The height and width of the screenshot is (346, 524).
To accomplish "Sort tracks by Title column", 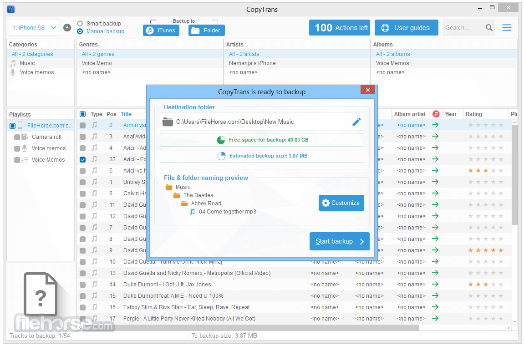I will 126,114.
